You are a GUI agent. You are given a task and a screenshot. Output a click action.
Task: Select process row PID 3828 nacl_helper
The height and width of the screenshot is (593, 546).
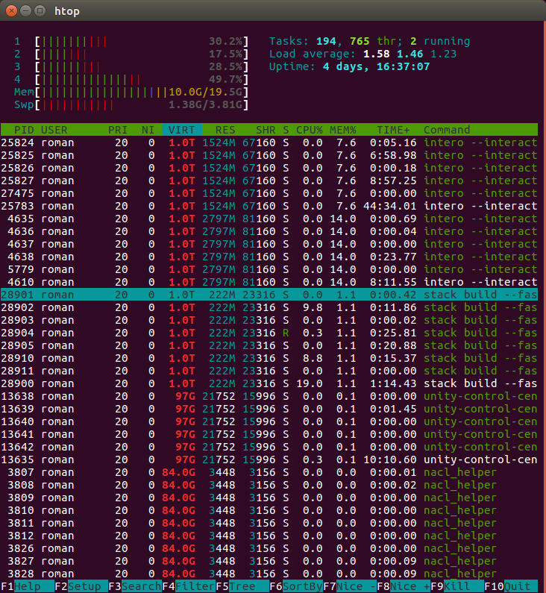click(x=269, y=574)
